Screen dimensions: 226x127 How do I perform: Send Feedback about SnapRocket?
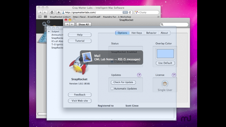click(80, 95)
